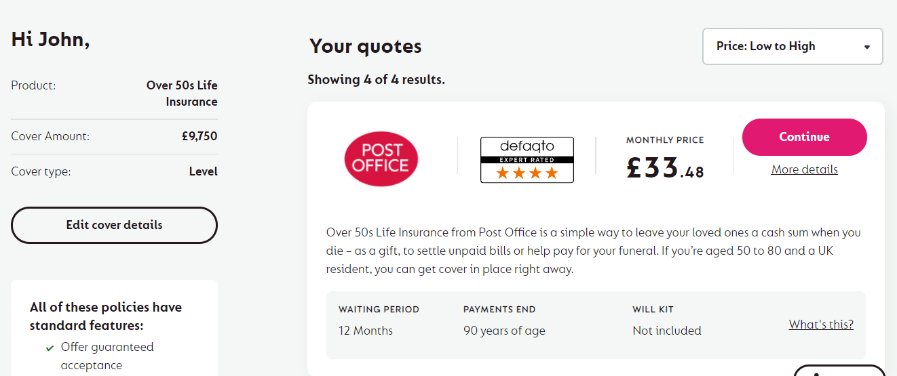Screen dimensions: 897x376
Task: Select the Cover Amount £9,750 row
Action: point(114,136)
